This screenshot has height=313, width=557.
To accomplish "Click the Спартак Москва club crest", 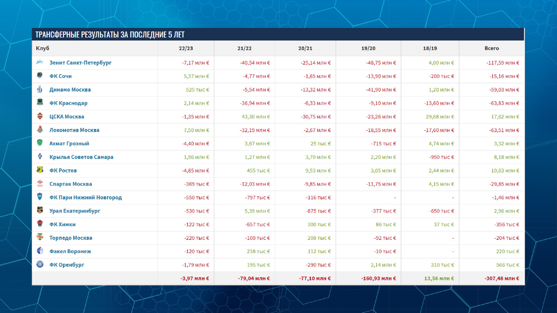I will [x=40, y=184].
